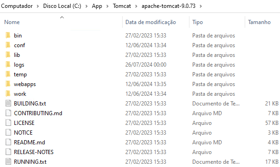The height and width of the screenshot is (167, 280).
Task: Click the lib folder icon
Action: click(x=8, y=55)
